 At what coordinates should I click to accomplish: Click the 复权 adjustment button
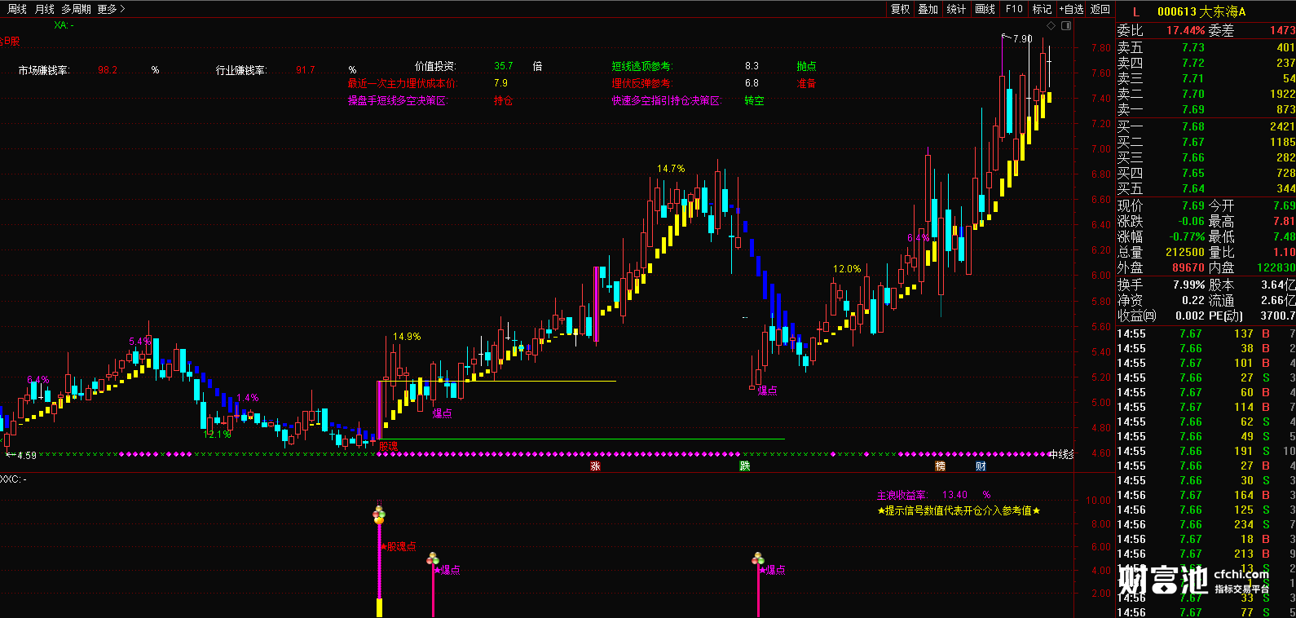point(900,9)
